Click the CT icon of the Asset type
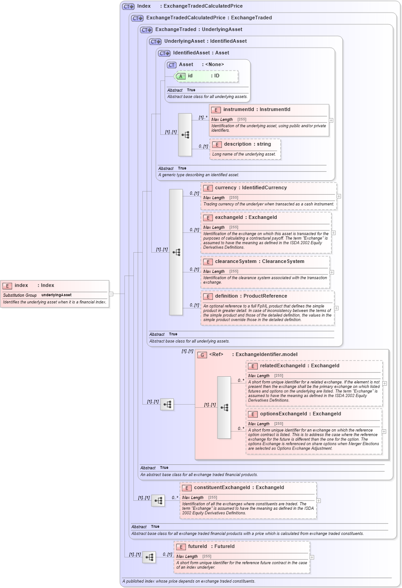This screenshot has width=402, height=588. pyautogui.click(x=172, y=65)
